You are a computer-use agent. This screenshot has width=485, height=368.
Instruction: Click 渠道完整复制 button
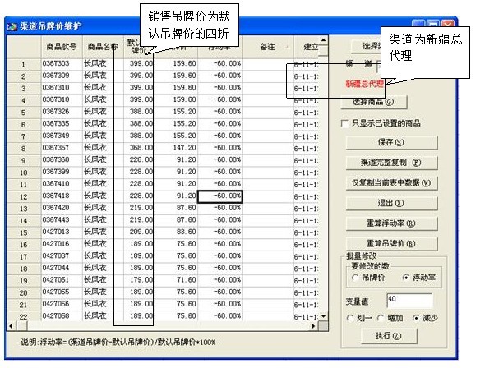click(391, 163)
